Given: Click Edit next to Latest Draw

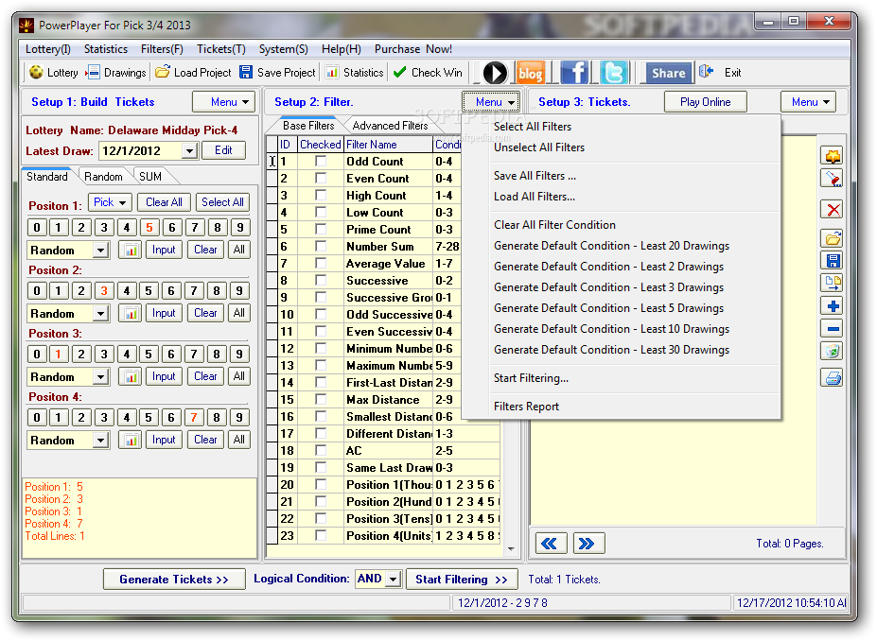Looking at the screenshot, I should click(x=223, y=150).
